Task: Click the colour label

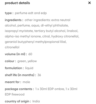Action: pos(10,61)
